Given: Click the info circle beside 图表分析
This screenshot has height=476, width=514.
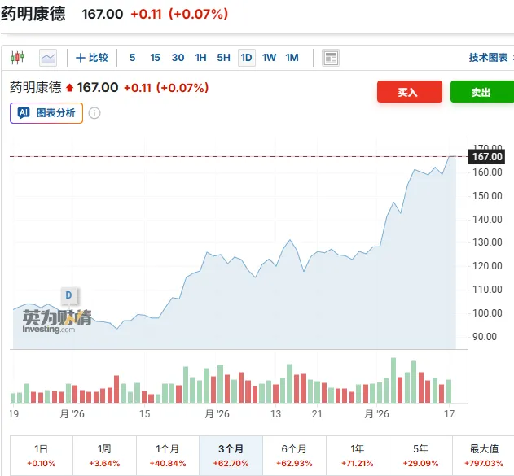Looking at the screenshot, I should point(94,113).
